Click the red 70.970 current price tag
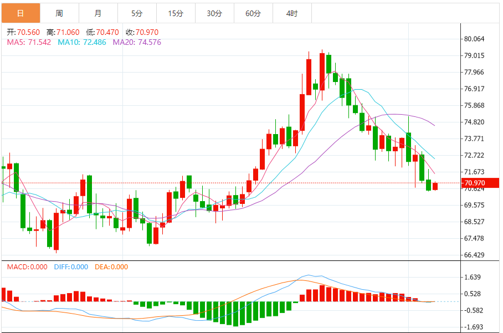The width and height of the screenshot is (503, 333). (x=480, y=183)
